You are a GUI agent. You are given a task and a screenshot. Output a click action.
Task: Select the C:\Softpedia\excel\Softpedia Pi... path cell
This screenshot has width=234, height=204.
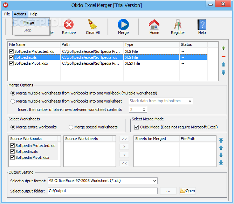click(x=92, y=63)
